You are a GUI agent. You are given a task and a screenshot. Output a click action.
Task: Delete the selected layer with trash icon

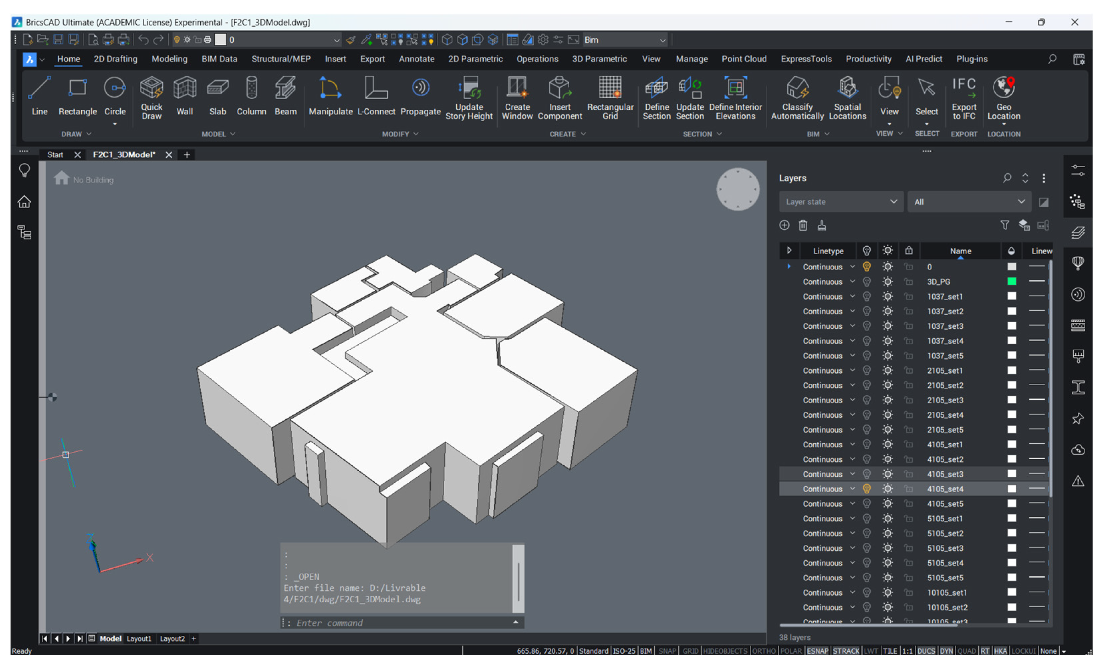point(803,225)
